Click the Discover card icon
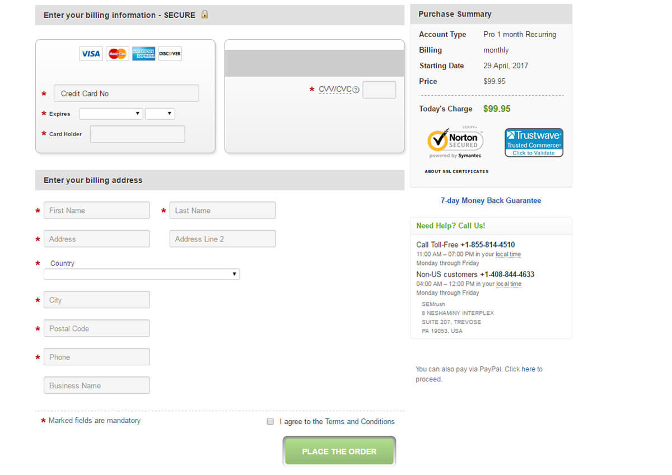This screenshot has width=672, height=475. tap(170, 54)
